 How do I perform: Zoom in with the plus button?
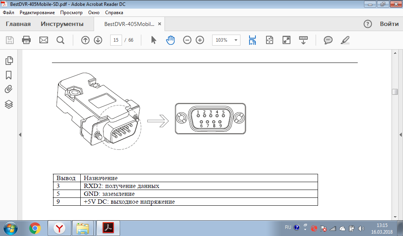tap(200, 40)
